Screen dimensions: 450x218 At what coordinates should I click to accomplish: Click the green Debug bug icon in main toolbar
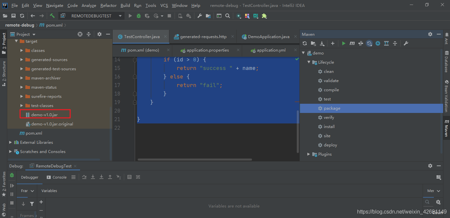click(x=139, y=16)
